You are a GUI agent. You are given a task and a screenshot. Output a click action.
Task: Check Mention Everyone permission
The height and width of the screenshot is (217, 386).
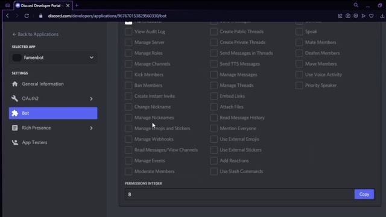coord(214,128)
